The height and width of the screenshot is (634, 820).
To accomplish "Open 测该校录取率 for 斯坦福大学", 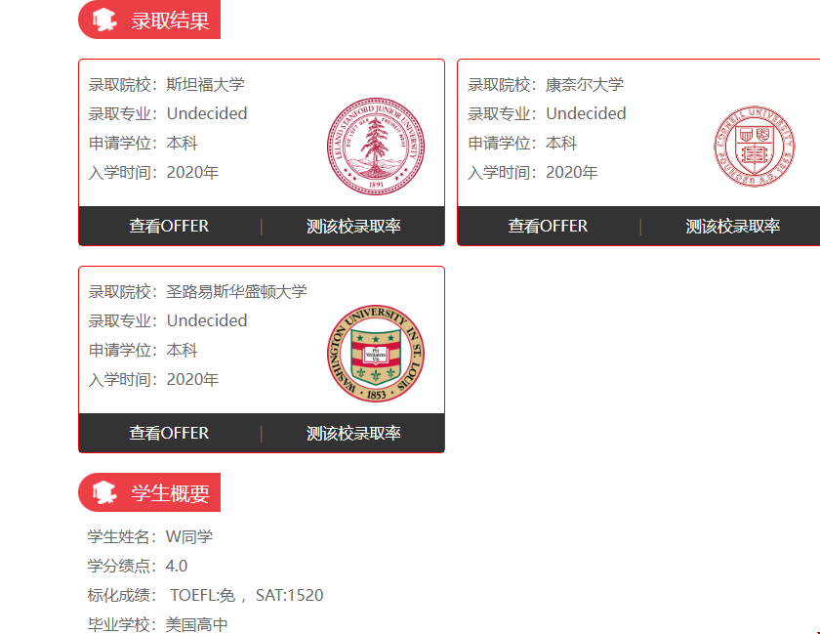I will [x=353, y=226].
